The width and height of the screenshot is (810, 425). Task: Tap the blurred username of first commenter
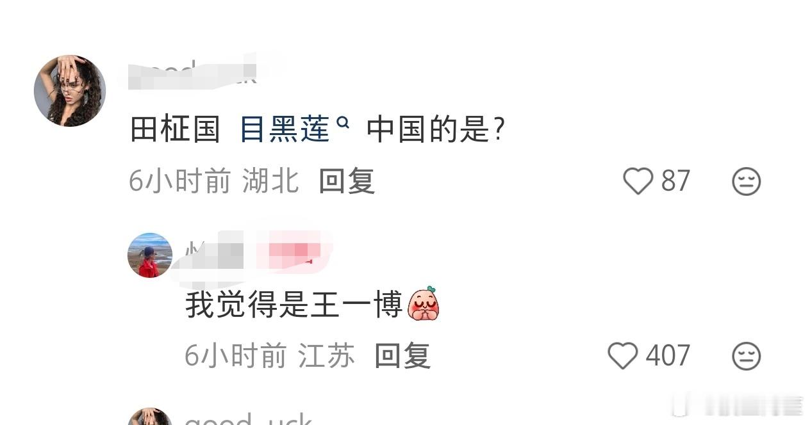click(x=192, y=72)
